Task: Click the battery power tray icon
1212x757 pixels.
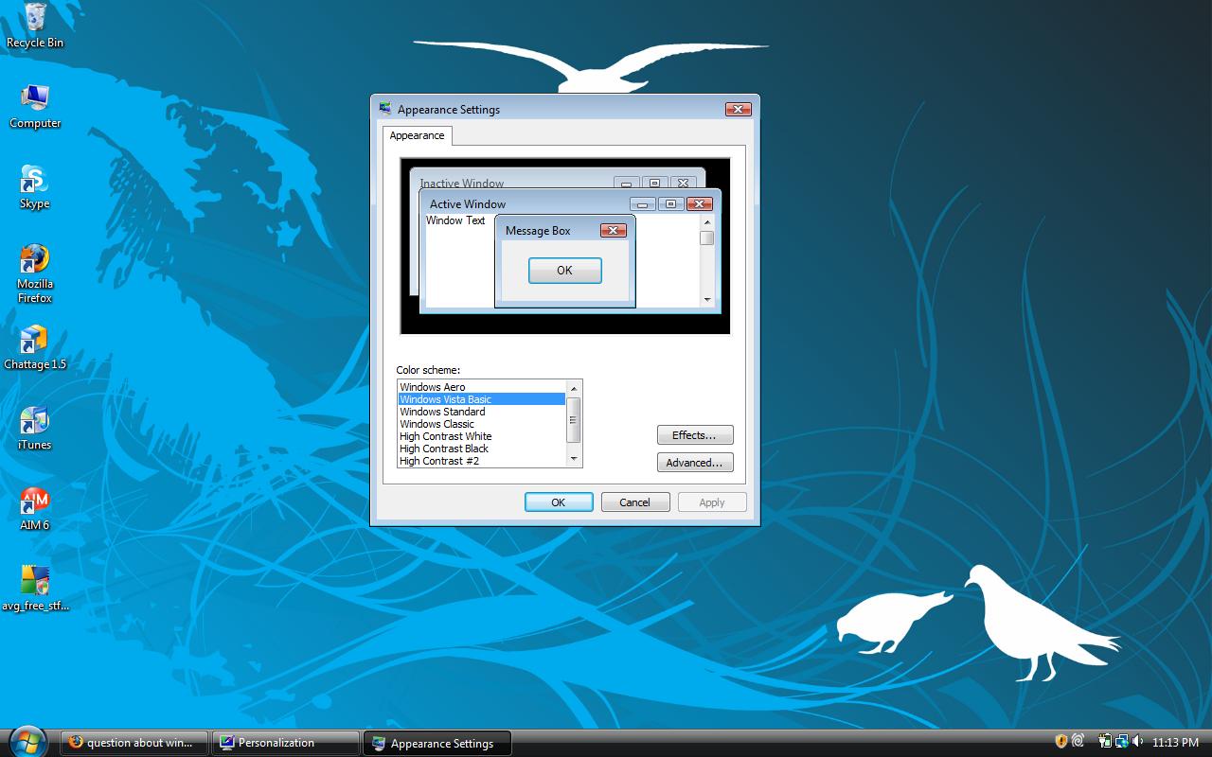Action: click(1105, 742)
